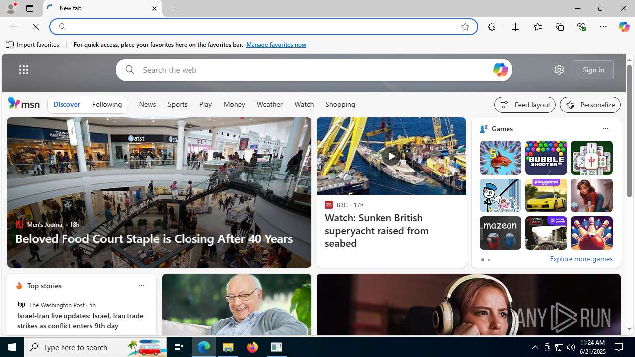
Task: Open the Microsoft apps grid launcher
Action: click(x=24, y=70)
